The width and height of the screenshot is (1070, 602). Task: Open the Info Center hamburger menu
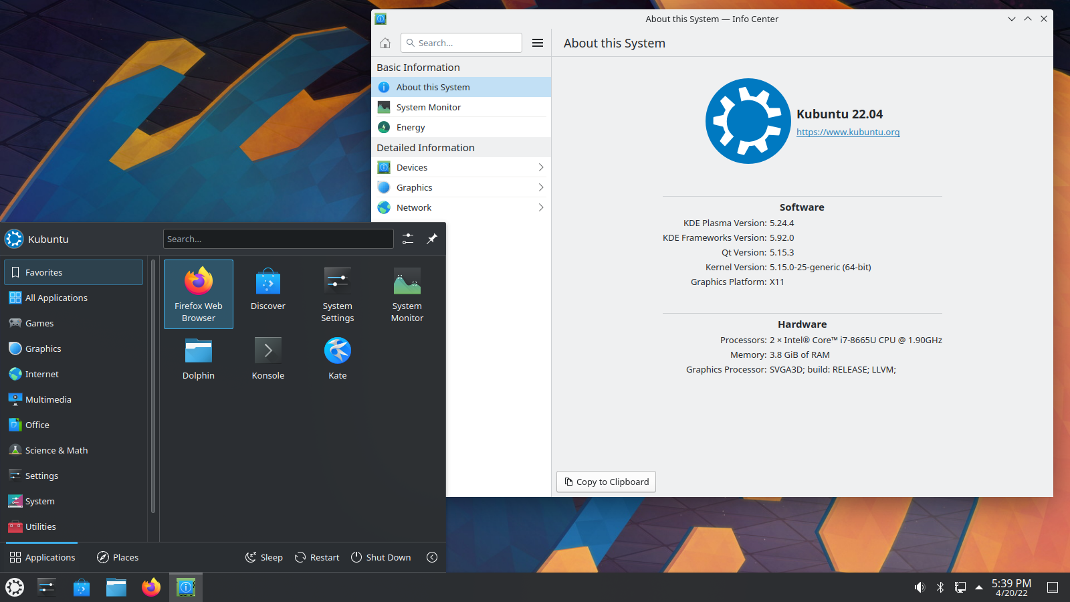coord(537,42)
